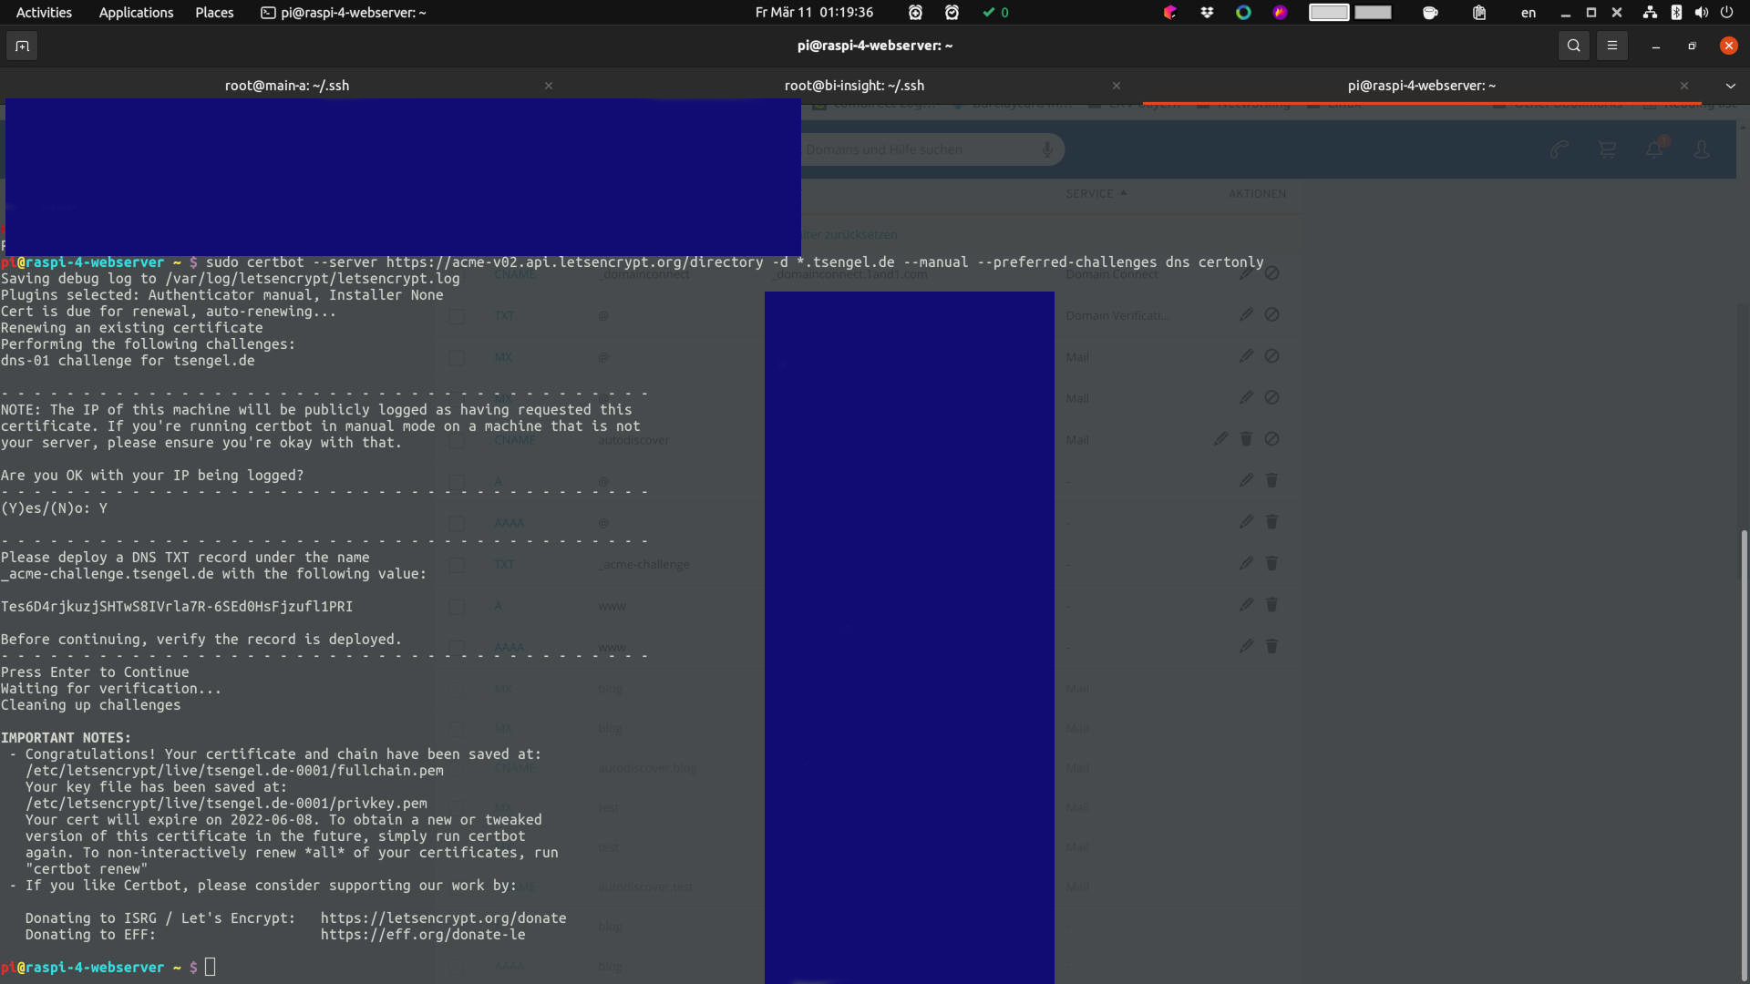Viewport: 1750px width, 984px height.
Task: Tick the checkbox for the AAAA @ record
Action: 457,524
